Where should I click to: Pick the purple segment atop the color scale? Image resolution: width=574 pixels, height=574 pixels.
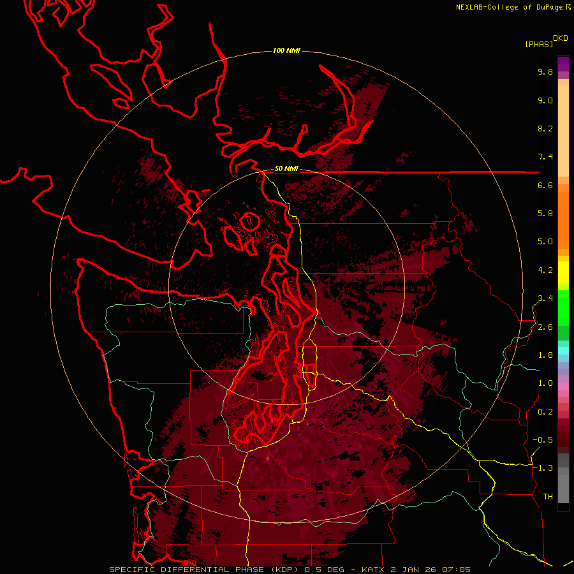click(563, 64)
